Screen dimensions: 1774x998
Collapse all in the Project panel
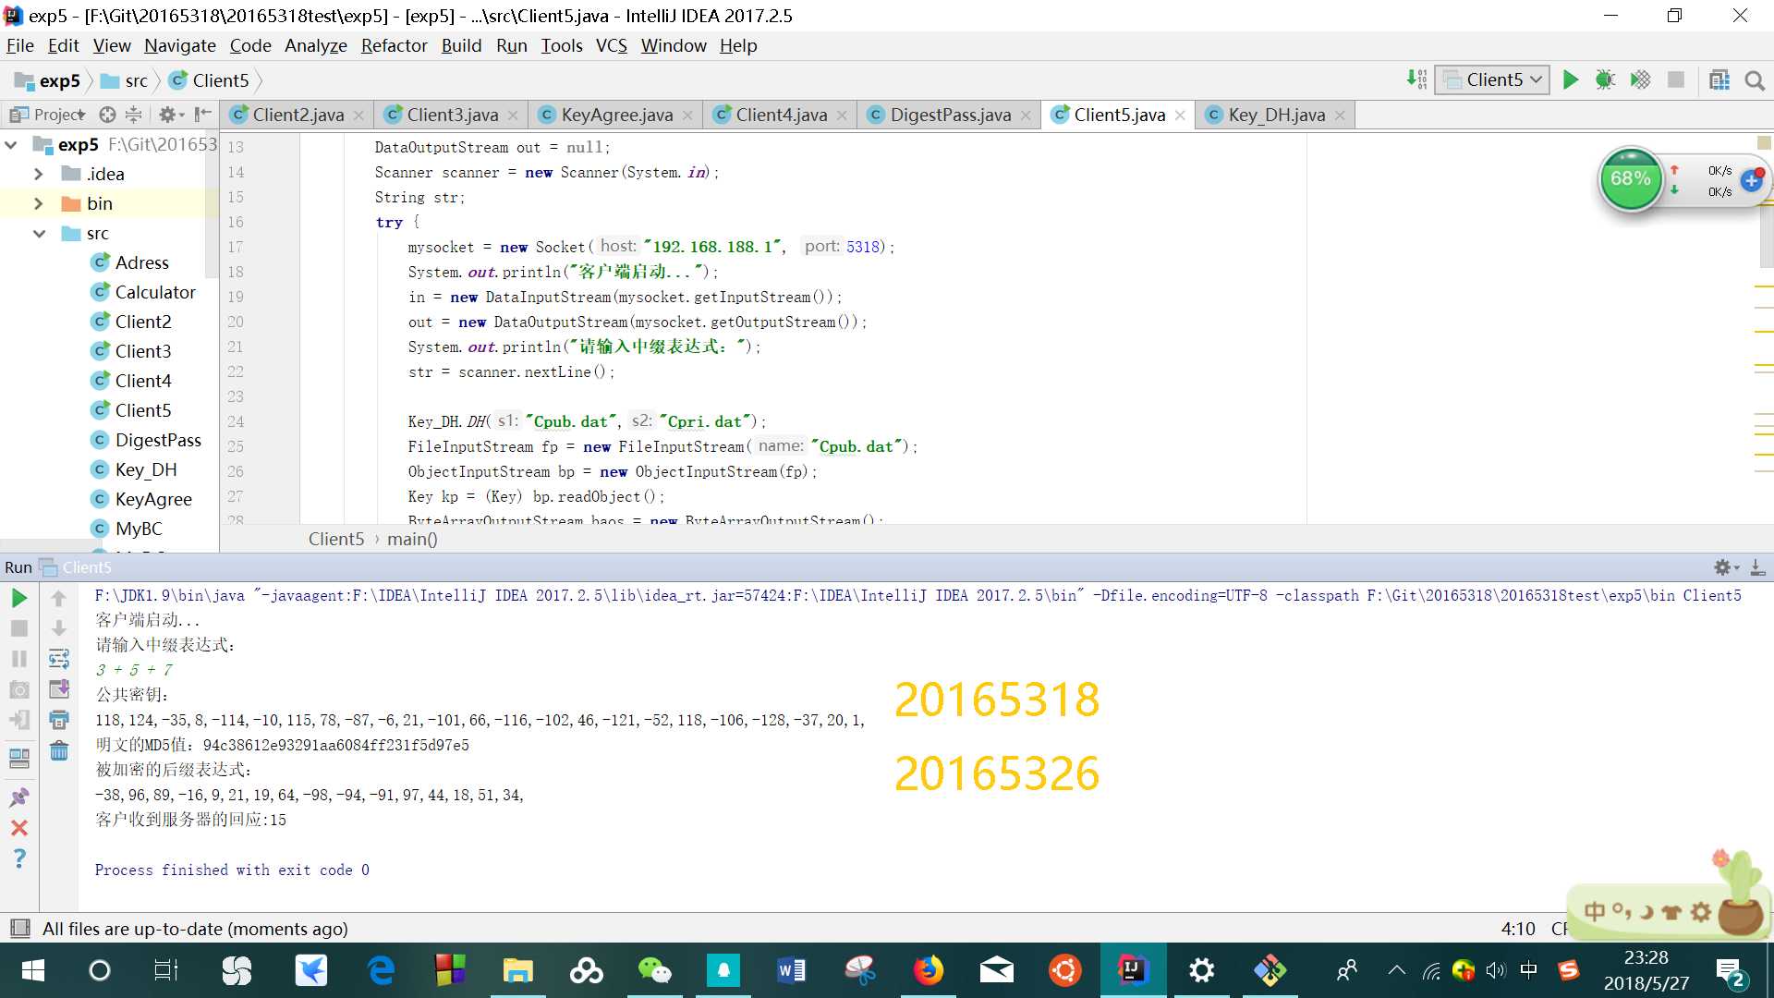point(134,115)
